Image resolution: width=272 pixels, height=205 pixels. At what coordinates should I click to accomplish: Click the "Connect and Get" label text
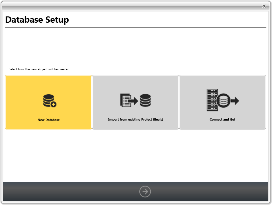pyautogui.click(x=222, y=120)
